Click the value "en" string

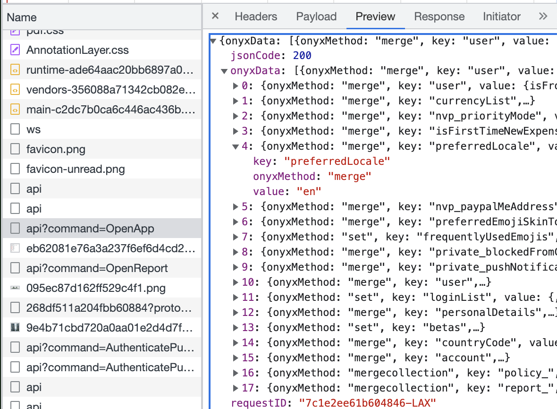(309, 192)
